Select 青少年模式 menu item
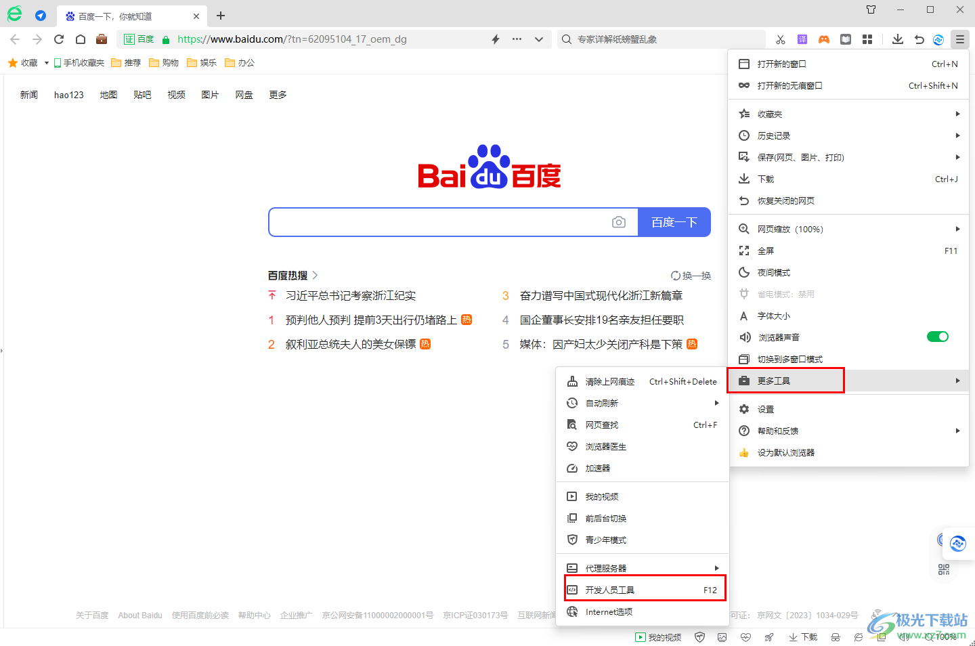This screenshot has height=646, width=975. (643, 540)
